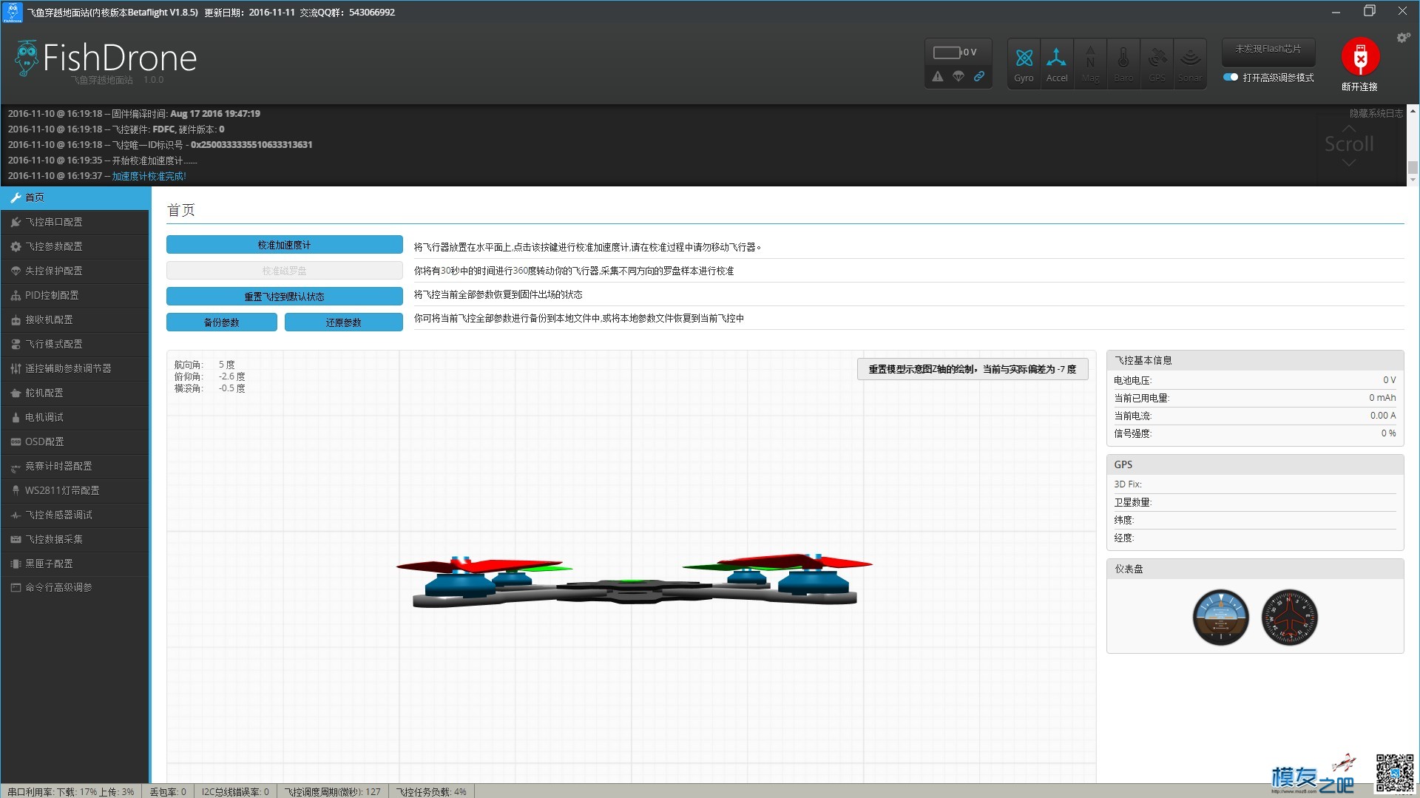Click 信号强度 value row

pyautogui.click(x=1255, y=433)
